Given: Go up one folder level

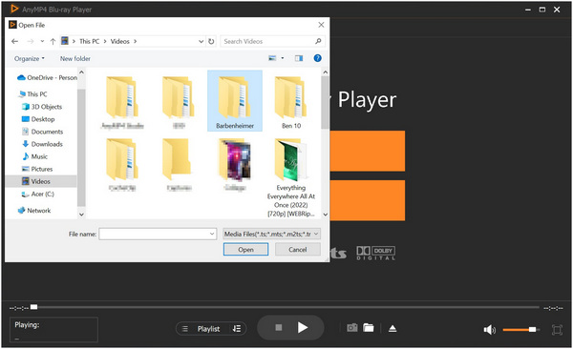Looking at the screenshot, I should coord(53,41).
